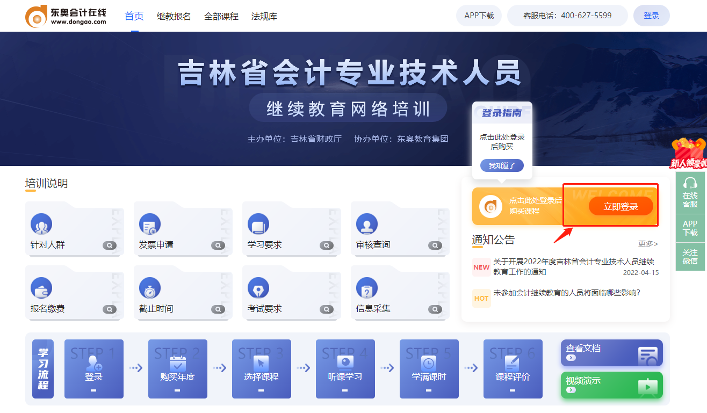Click the 发票申请 invoice icon
707x413 pixels.
[x=150, y=224]
